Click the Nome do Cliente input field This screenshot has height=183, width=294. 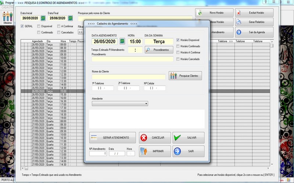point(129,77)
